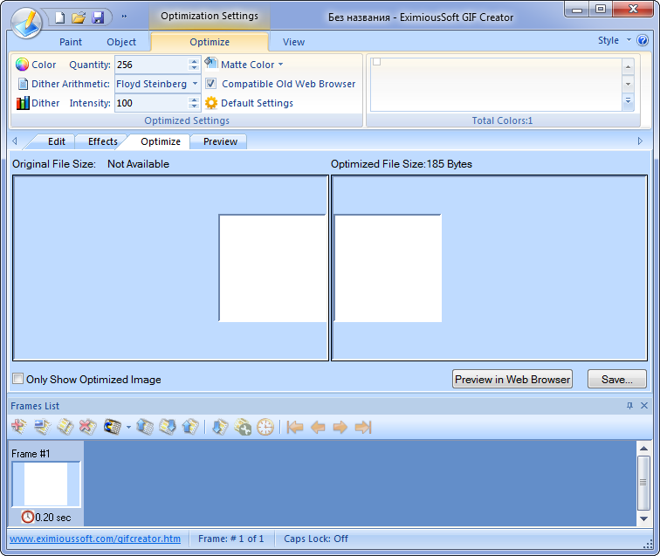Open the Object ribbon tab
This screenshot has width=660, height=556.
coord(121,42)
